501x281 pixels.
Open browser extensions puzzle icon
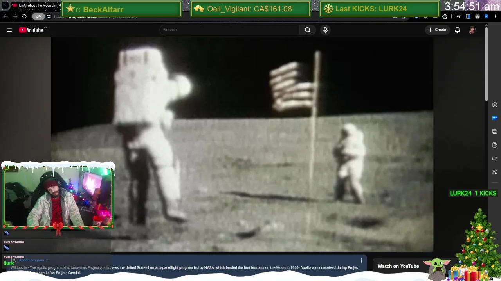point(445,16)
